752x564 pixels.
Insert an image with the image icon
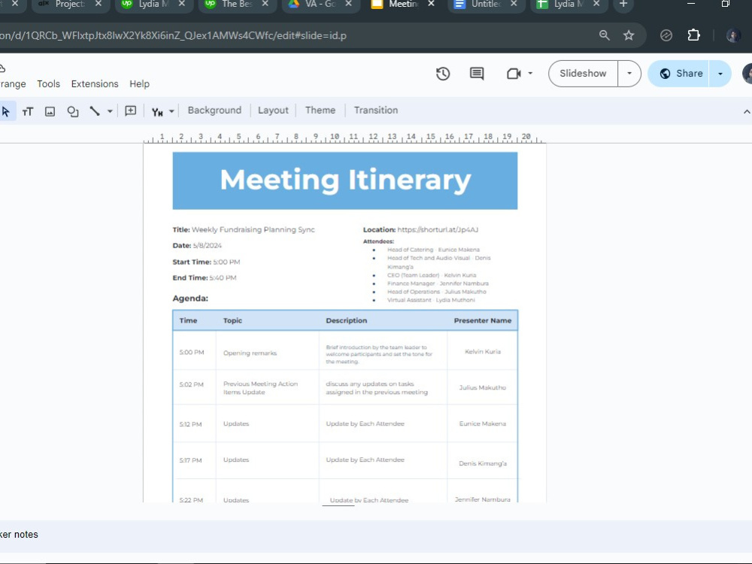tap(50, 111)
